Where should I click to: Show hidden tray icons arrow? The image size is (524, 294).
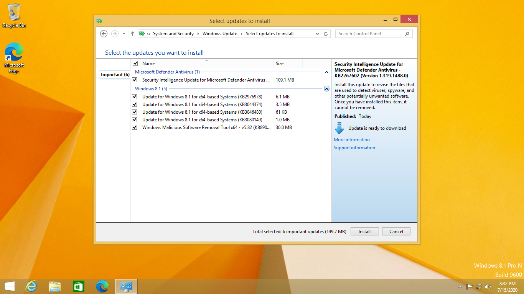[x=460, y=287]
